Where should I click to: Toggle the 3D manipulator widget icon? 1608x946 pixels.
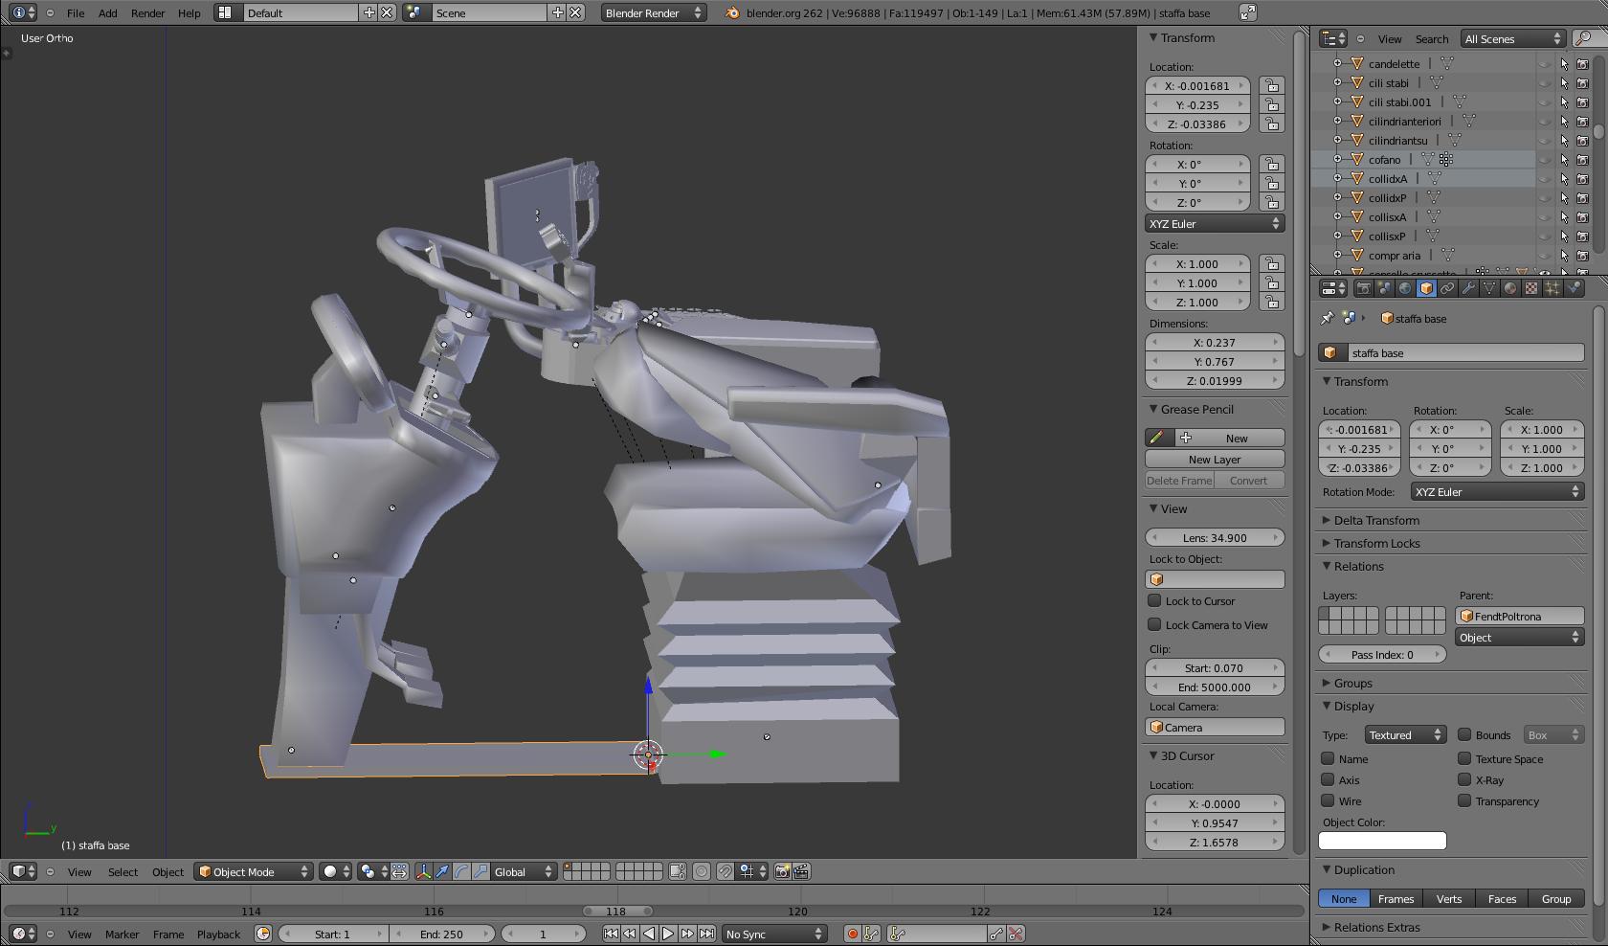(x=423, y=871)
